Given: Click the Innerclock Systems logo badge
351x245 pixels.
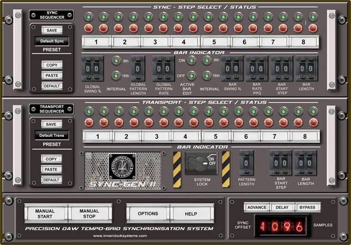Looking at the screenshot, I should coord(122,167).
